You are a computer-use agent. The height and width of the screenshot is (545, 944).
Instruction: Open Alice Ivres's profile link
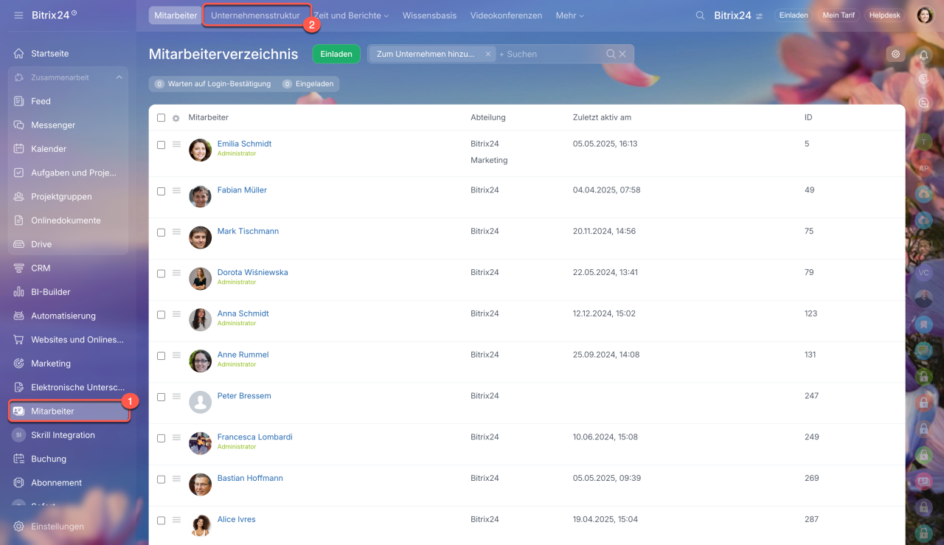(x=236, y=519)
